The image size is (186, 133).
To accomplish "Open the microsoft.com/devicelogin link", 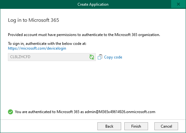I will click(37, 48).
